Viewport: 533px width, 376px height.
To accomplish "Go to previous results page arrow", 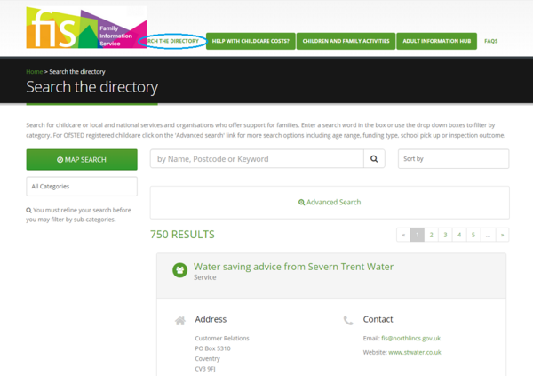I will point(403,235).
